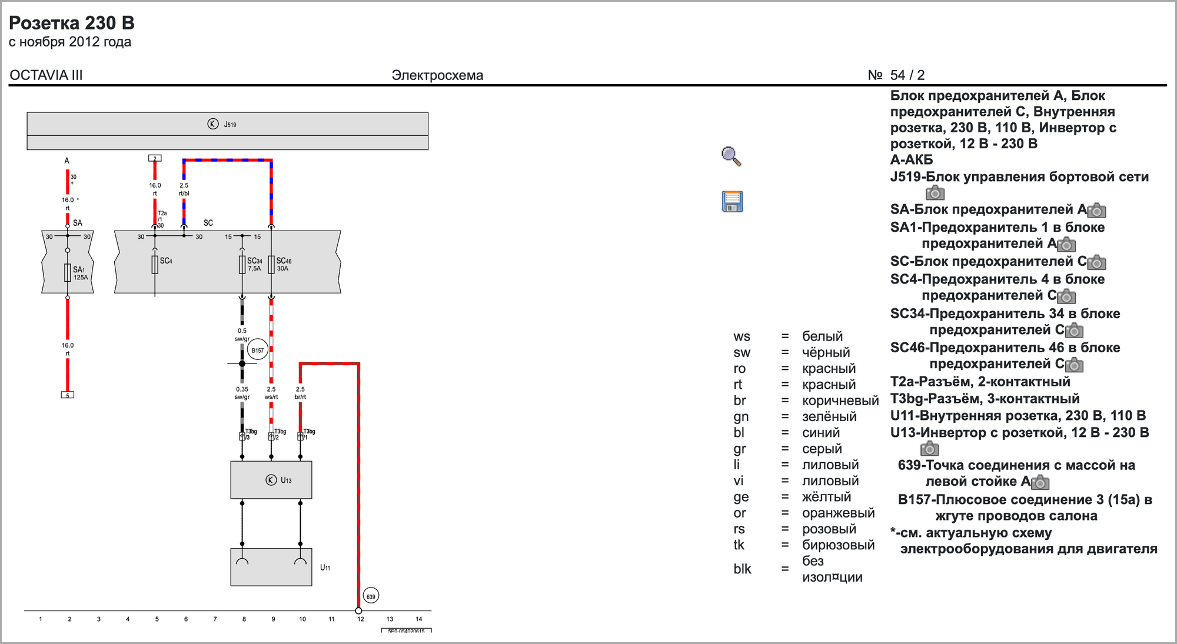Click the 'Электросхема' header label
The height and width of the screenshot is (644, 1177).
click(437, 75)
